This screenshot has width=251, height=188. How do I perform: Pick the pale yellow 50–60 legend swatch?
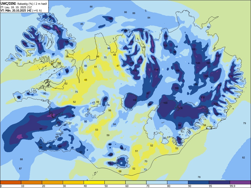115,182
